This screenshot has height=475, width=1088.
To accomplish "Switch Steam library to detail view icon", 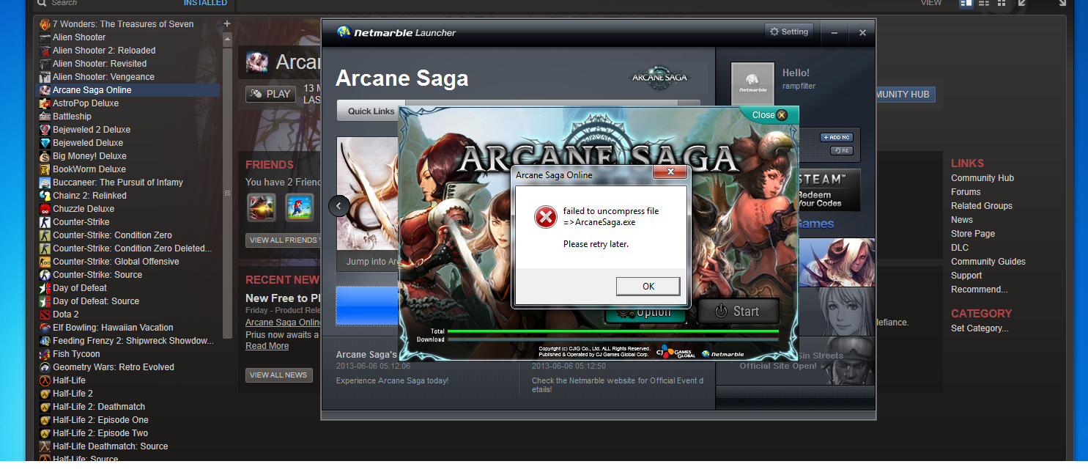I will click(966, 3).
